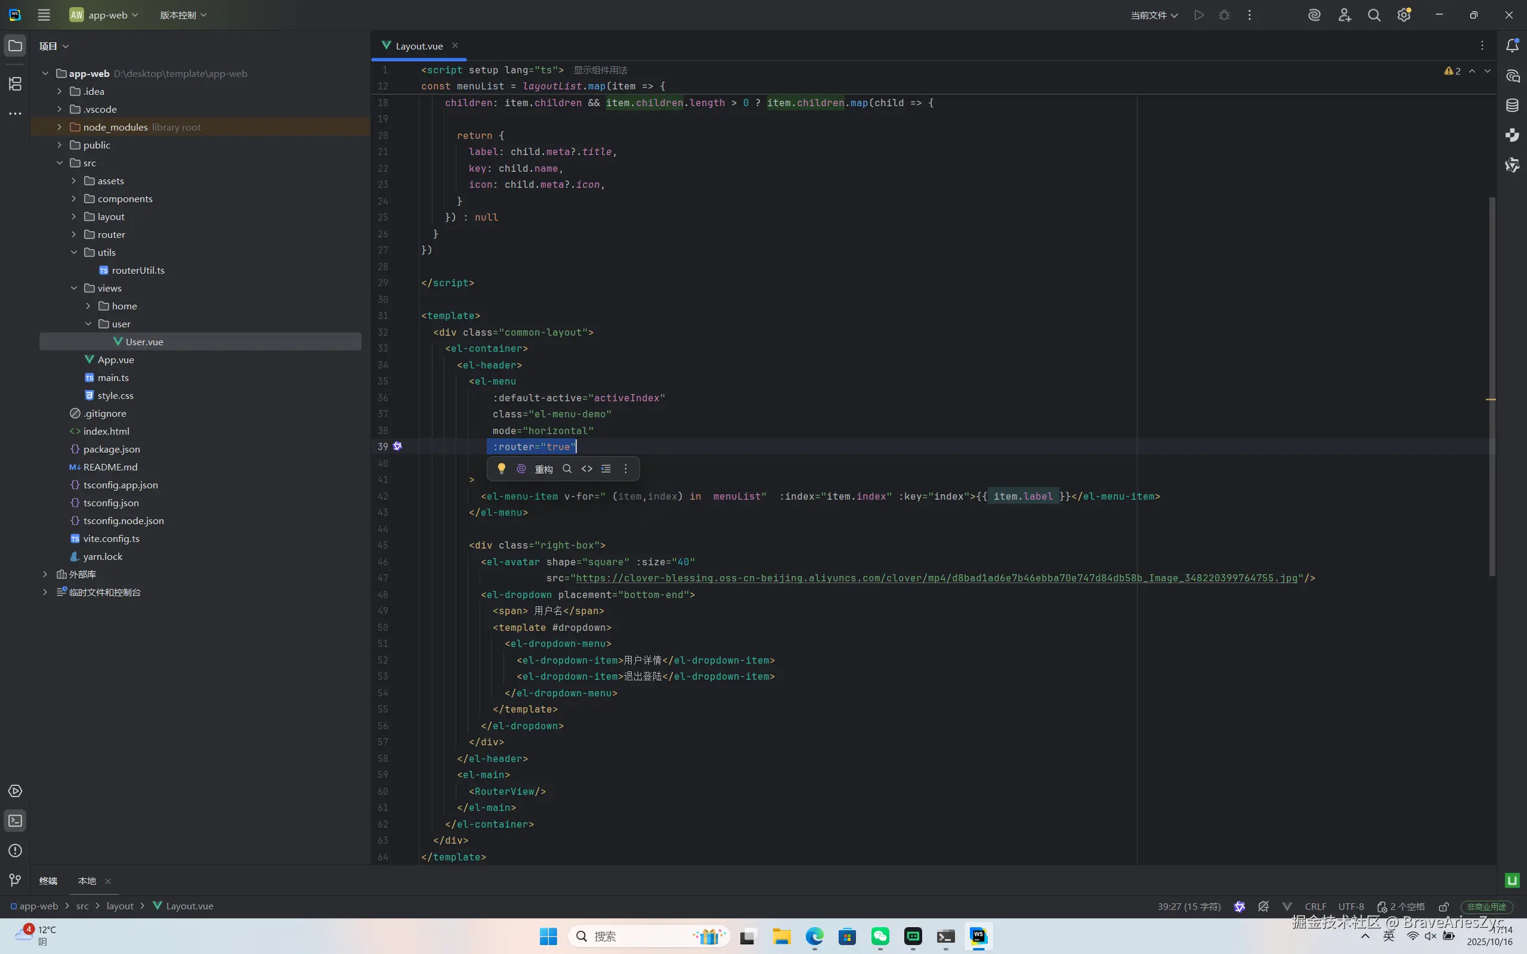Open the Structure tool window icon
1527x954 pixels.
15,83
